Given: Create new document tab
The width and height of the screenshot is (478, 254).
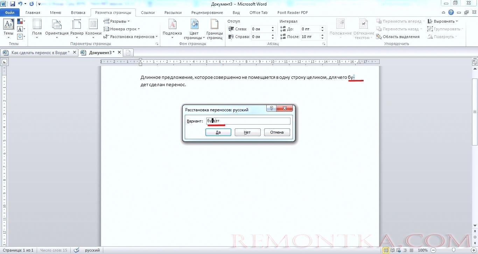Looking at the screenshot, I should [x=128, y=53].
